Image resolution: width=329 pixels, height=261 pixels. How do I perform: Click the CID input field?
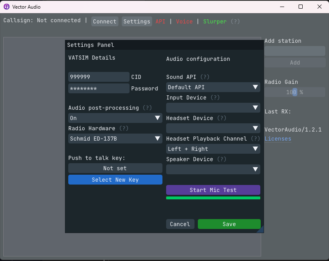tap(99, 77)
